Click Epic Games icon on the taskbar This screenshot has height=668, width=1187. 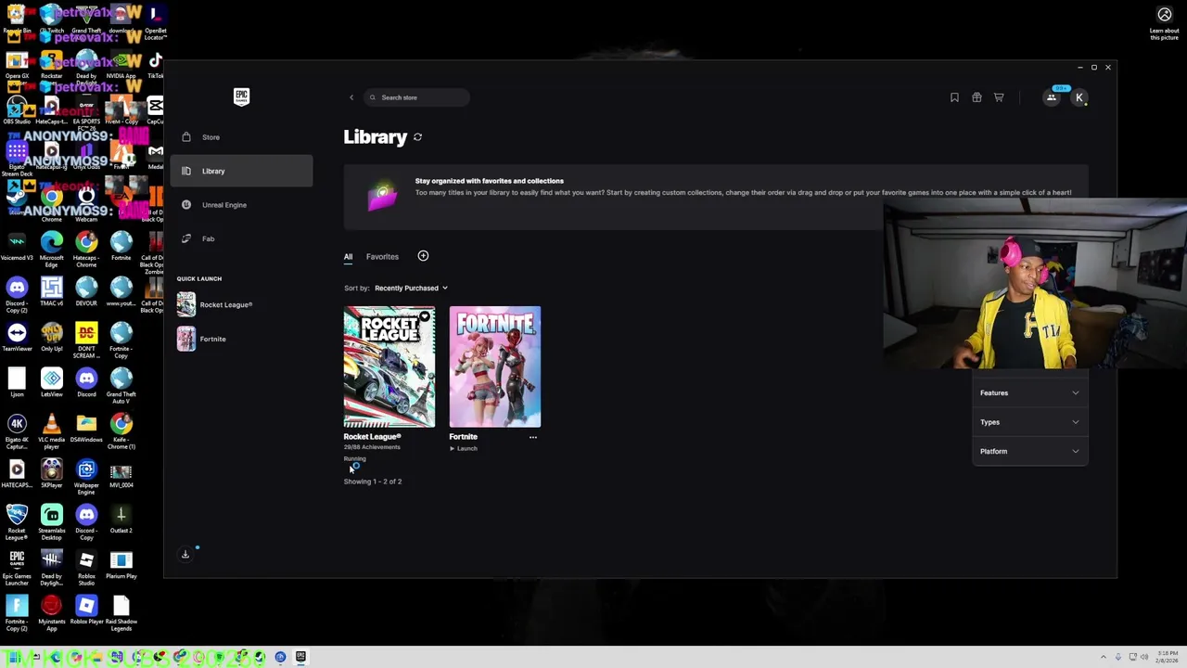[300, 657]
